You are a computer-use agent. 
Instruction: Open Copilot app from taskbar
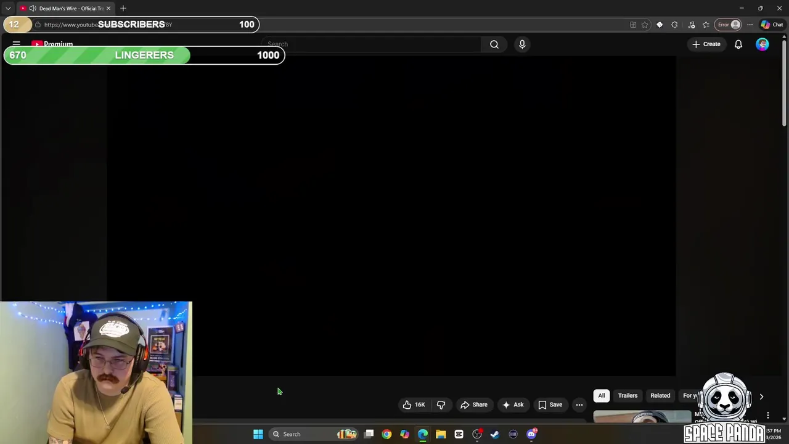click(404, 434)
